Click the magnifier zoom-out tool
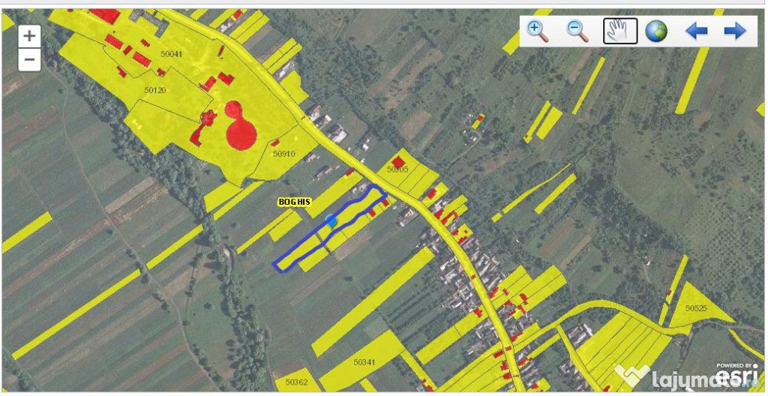The image size is (768, 396). pyautogui.click(x=577, y=31)
